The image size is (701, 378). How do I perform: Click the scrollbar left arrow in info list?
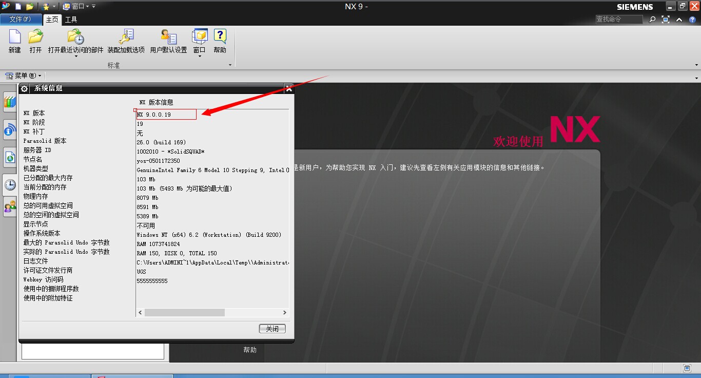click(x=140, y=312)
